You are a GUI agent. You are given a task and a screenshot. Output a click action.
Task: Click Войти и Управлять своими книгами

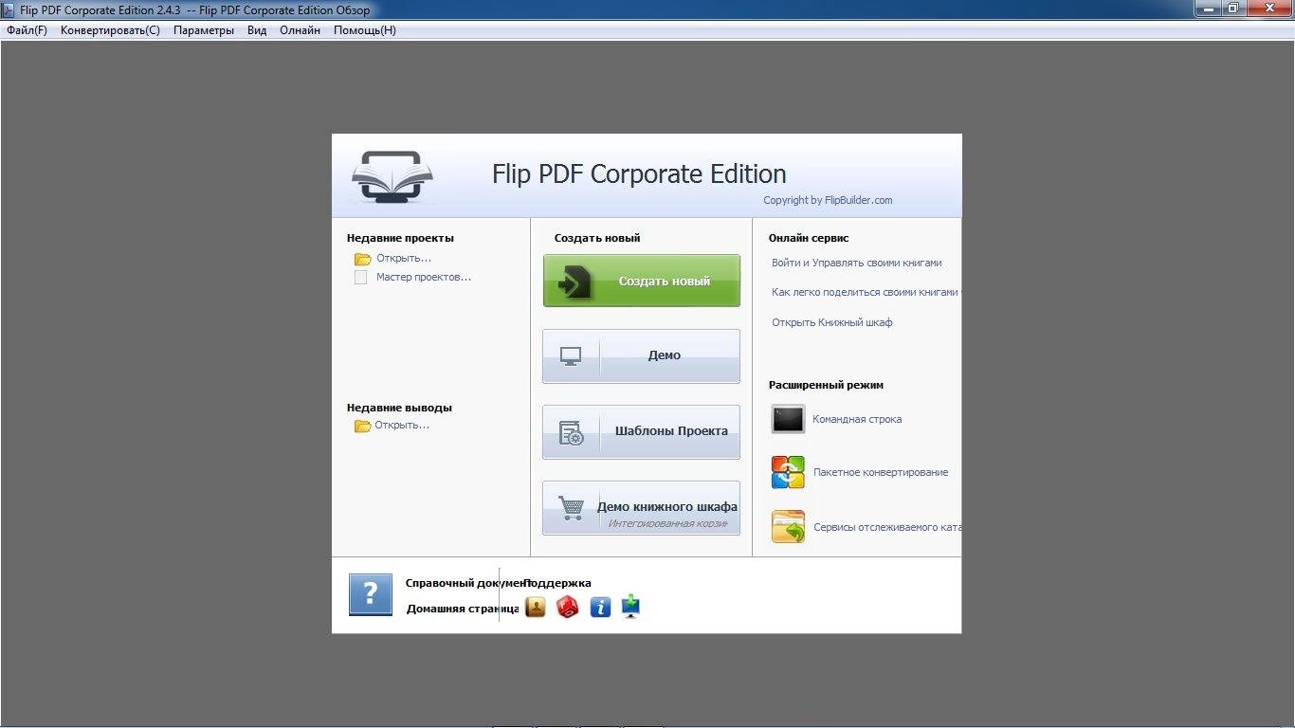(x=857, y=263)
